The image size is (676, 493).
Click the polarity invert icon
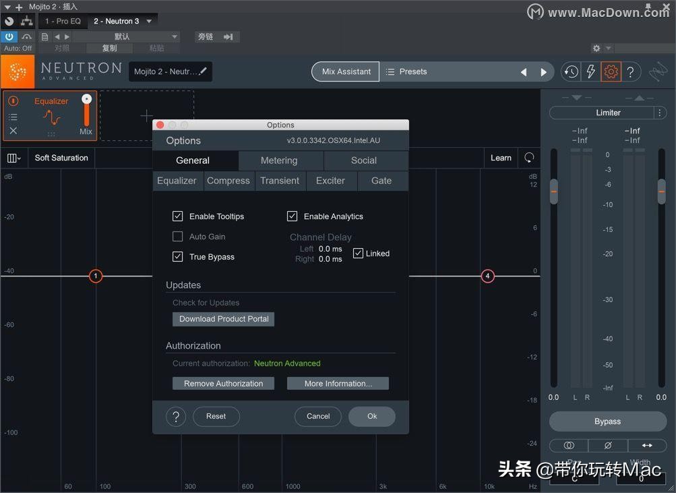pyautogui.click(x=607, y=445)
